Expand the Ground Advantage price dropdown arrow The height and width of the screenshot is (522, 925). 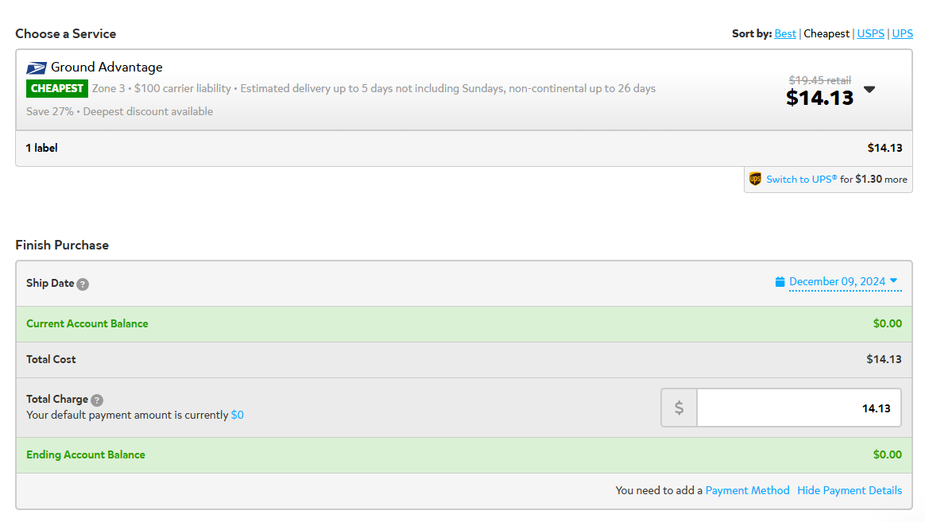[x=869, y=90]
